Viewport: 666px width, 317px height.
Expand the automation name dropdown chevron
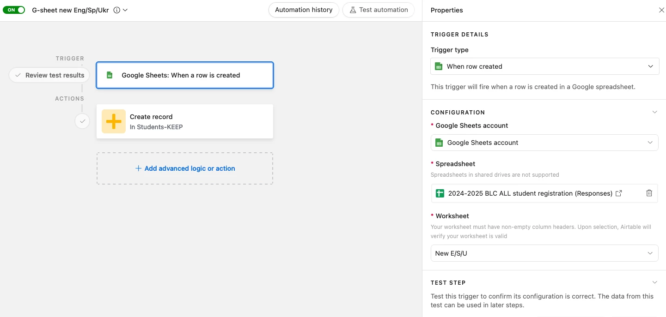pos(125,10)
